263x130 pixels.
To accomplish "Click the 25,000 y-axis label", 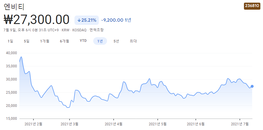I will click(x=11, y=93).
